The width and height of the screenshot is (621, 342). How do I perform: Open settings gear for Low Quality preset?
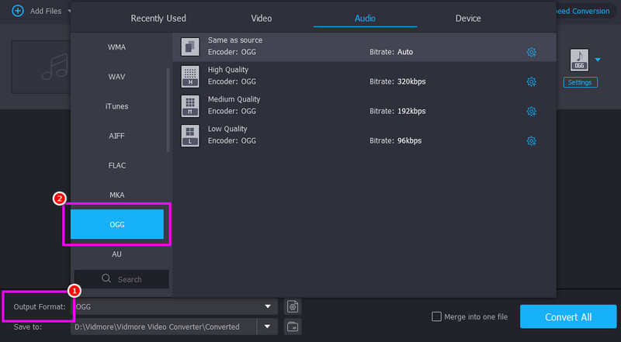point(531,140)
